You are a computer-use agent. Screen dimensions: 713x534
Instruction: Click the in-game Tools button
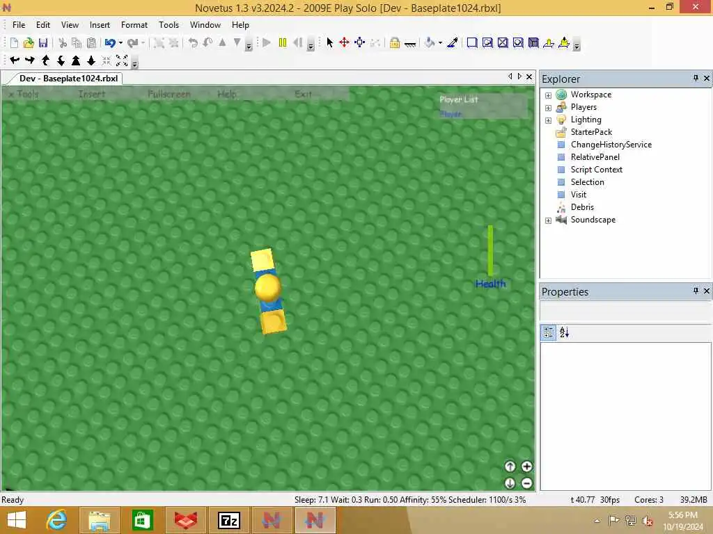24,94
